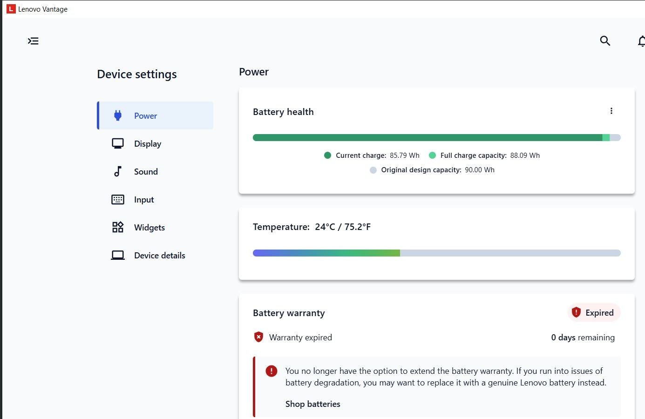Follow the Shop batteries link
The width and height of the screenshot is (645, 419).
point(312,404)
